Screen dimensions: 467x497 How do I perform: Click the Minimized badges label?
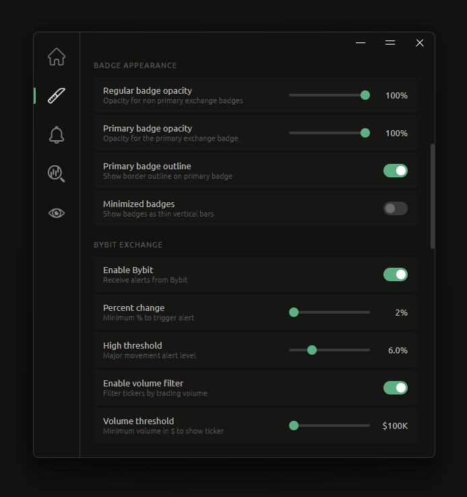pyautogui.click(x=139, y=204)
